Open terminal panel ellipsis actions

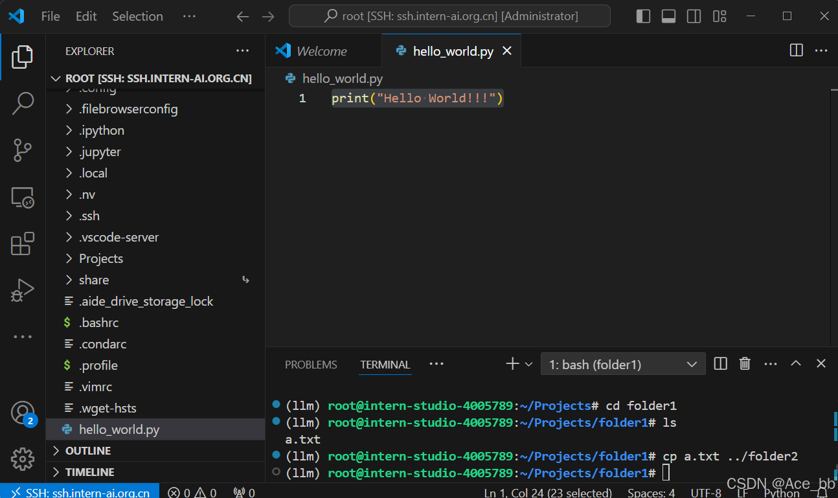pyautogui.click(x=770, y=365)
